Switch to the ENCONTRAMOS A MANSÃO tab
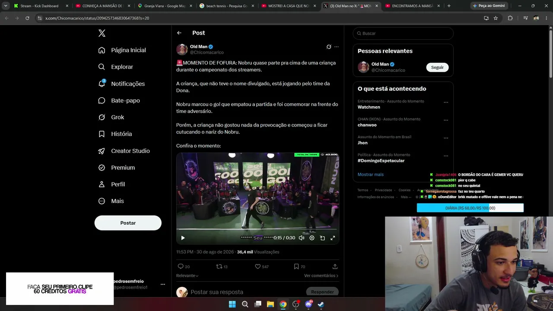 tap(412, 6)
